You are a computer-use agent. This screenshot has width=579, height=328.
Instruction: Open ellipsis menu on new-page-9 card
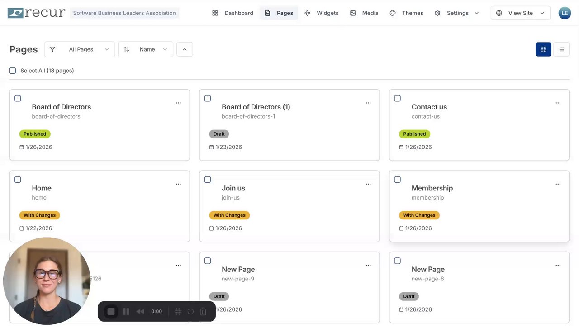point(368,265)
